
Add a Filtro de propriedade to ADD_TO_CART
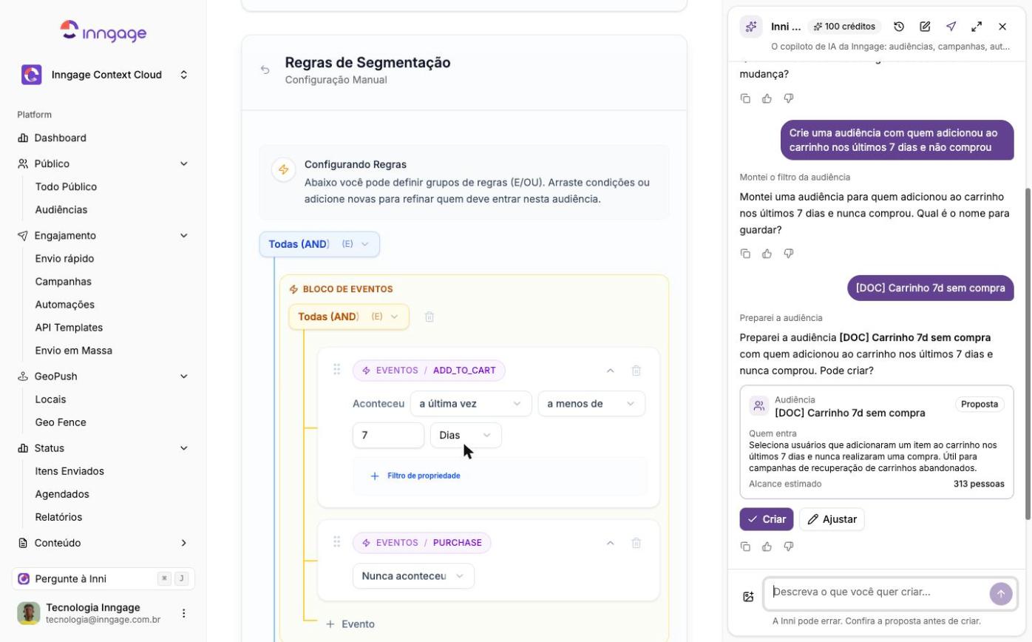415,476
